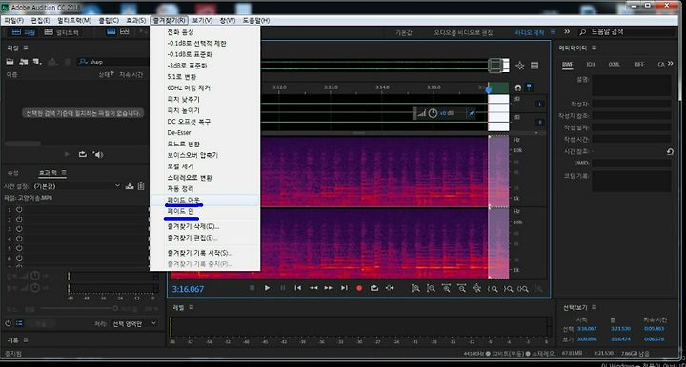Expand more workspaces chevron
This screenshot has width=686, height=367.
567,32
